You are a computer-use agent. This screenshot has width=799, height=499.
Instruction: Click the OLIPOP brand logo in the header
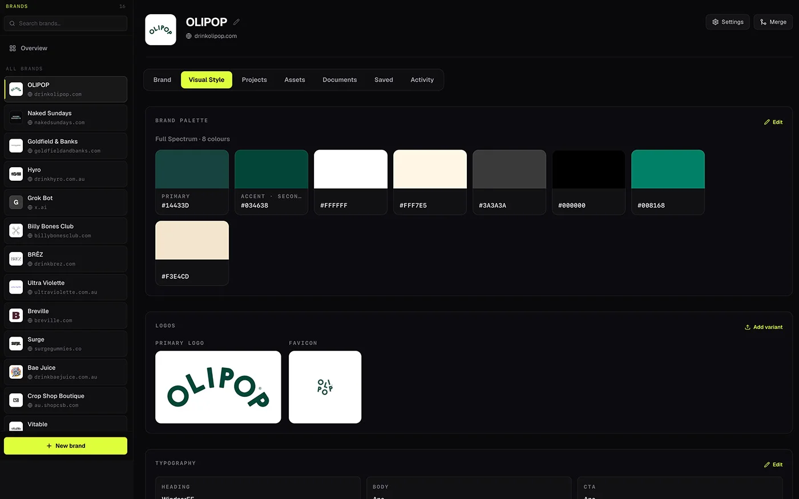coord(161,30)
